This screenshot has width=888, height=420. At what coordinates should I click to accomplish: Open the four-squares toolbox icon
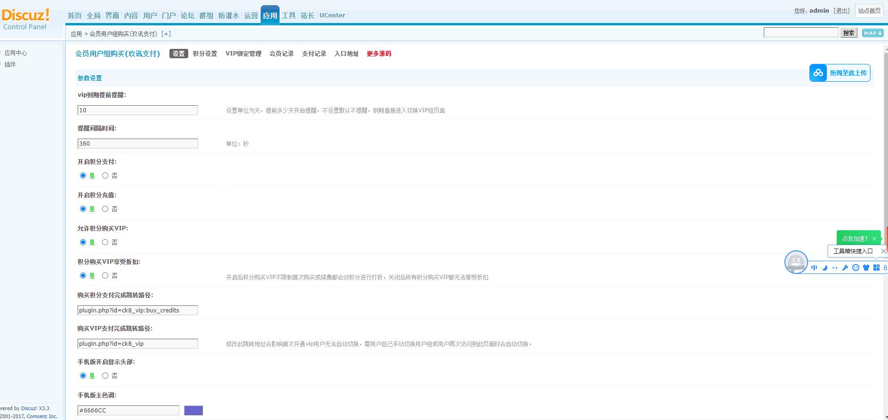coord(876,268)
